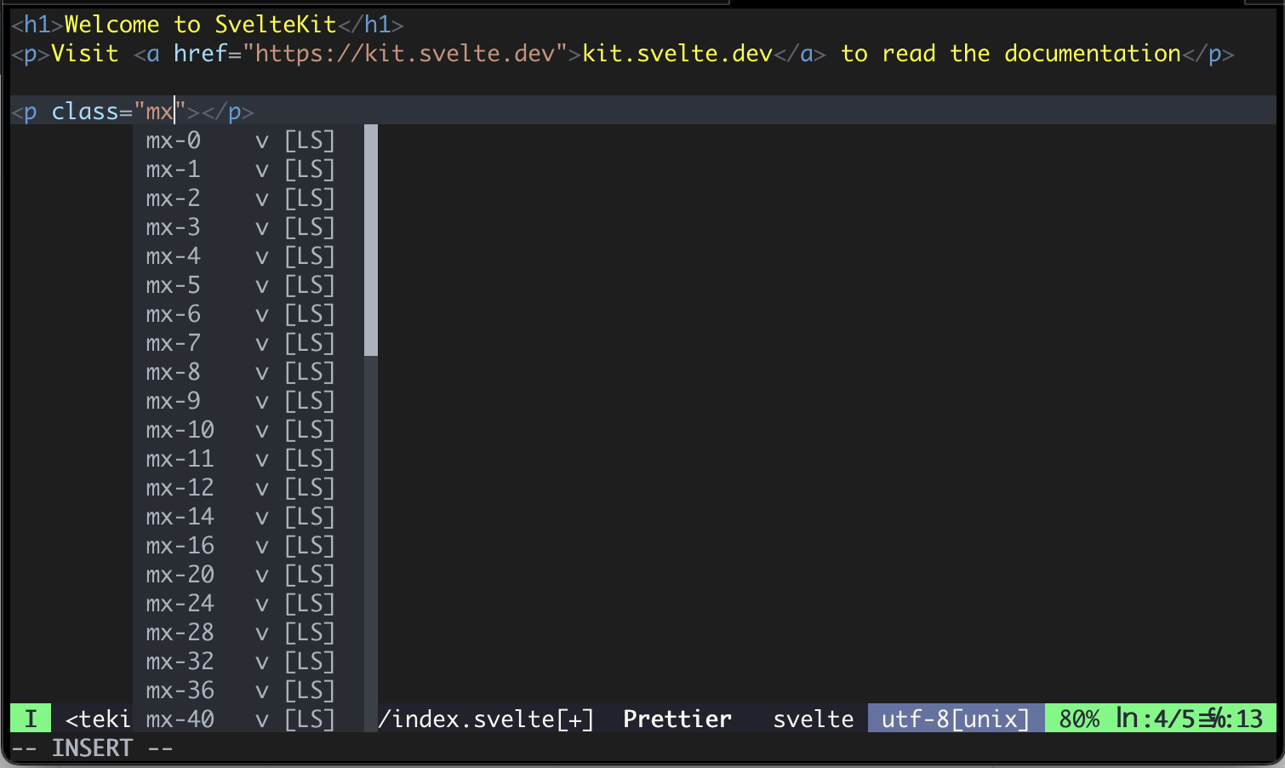Click the green INSERT mode indicator icon
The width and height of the screenshot is (1285, 768).
tap(30, 718)
